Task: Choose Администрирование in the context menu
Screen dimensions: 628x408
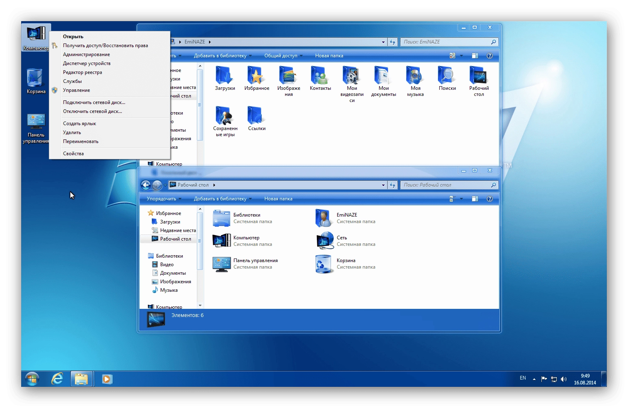Action: [109, 54]
